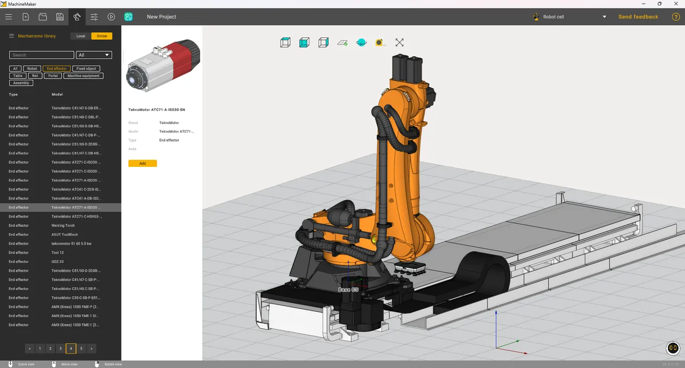Select TeknoMotor C31/40-C-DBL-P row
This screenshot has height=368, width=685.
coord(60,117)
